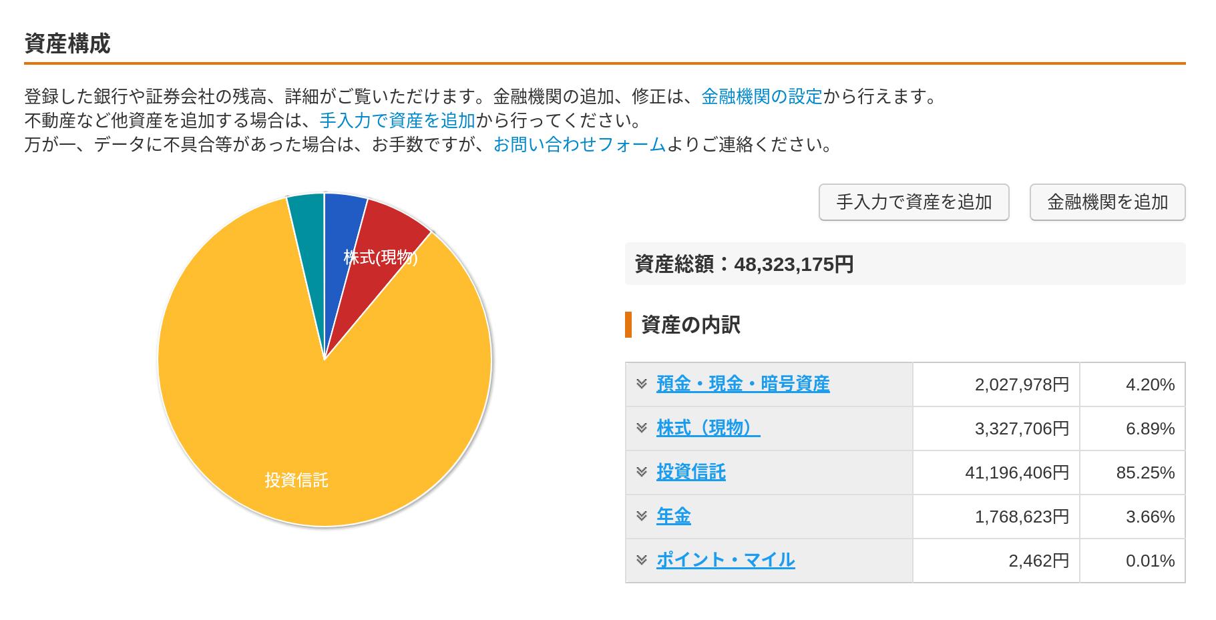Open the 株式（現物） category link

coord(708,428)
